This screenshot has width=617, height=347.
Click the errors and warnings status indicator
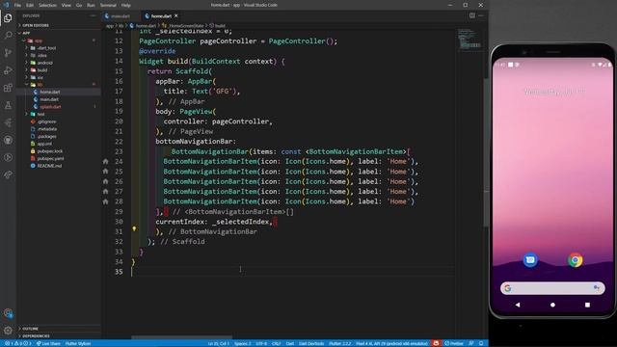17,343
